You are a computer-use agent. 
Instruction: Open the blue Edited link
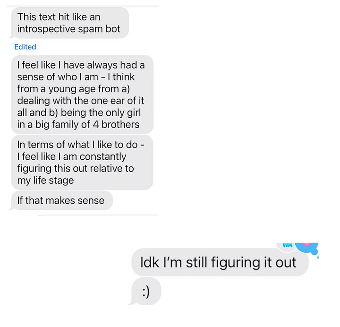(x=25, y=47)
